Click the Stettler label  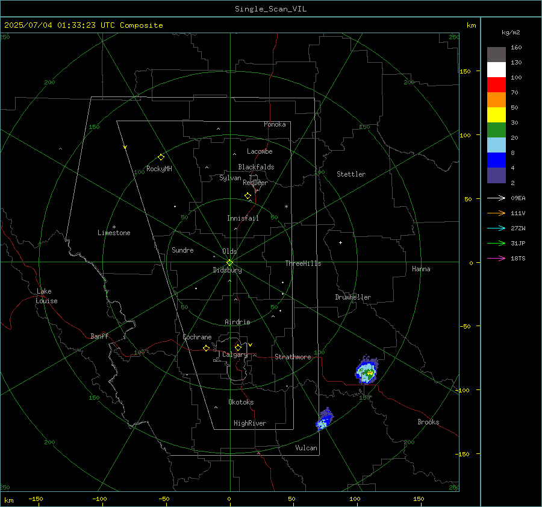(351, 174)
